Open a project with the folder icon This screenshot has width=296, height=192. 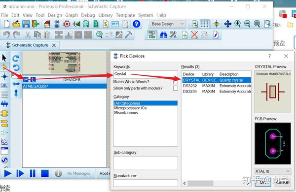click(16, 24)
